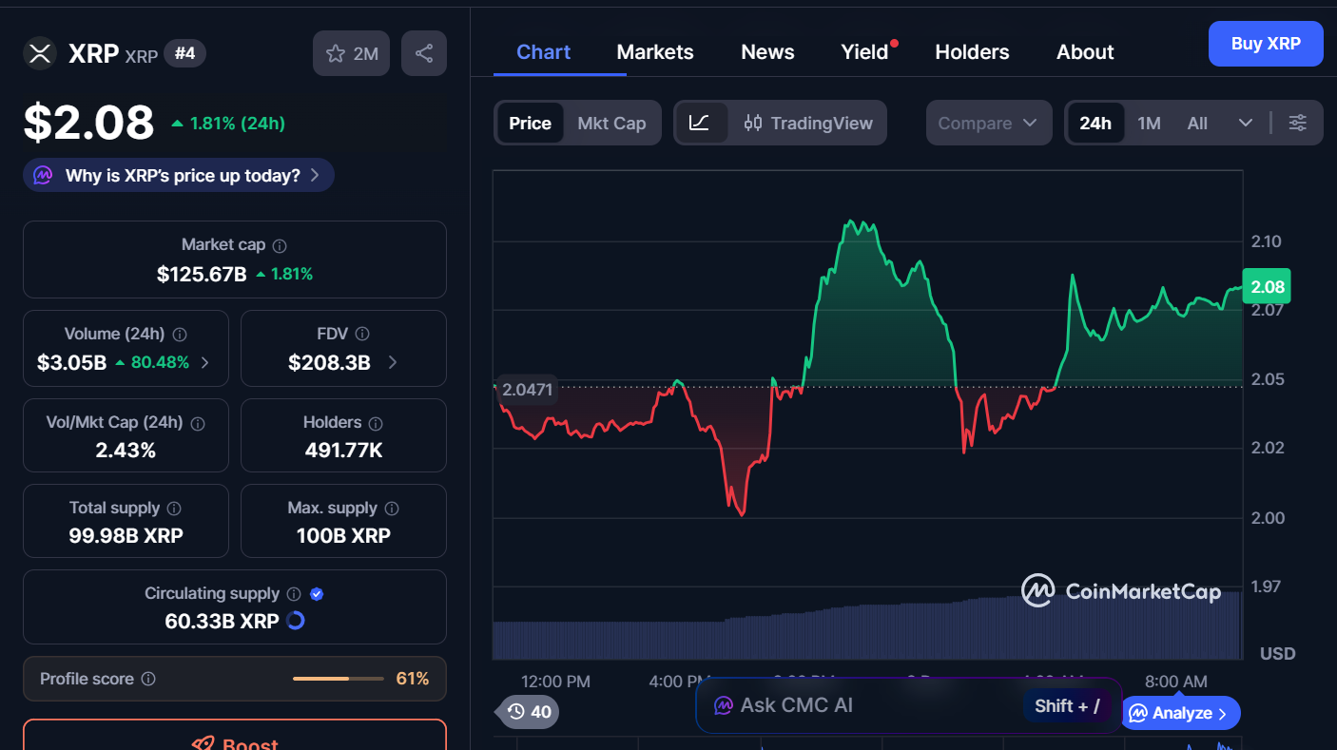The image size is (1337, 750).
Task: Expand the time range chevron next to All
Action: (1245, 123)
